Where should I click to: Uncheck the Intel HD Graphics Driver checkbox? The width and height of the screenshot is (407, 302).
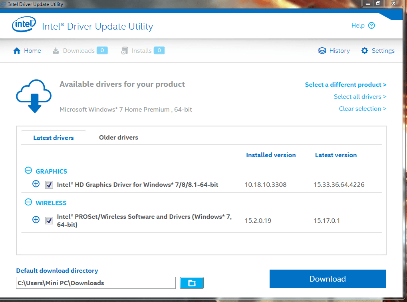[49, 185]
